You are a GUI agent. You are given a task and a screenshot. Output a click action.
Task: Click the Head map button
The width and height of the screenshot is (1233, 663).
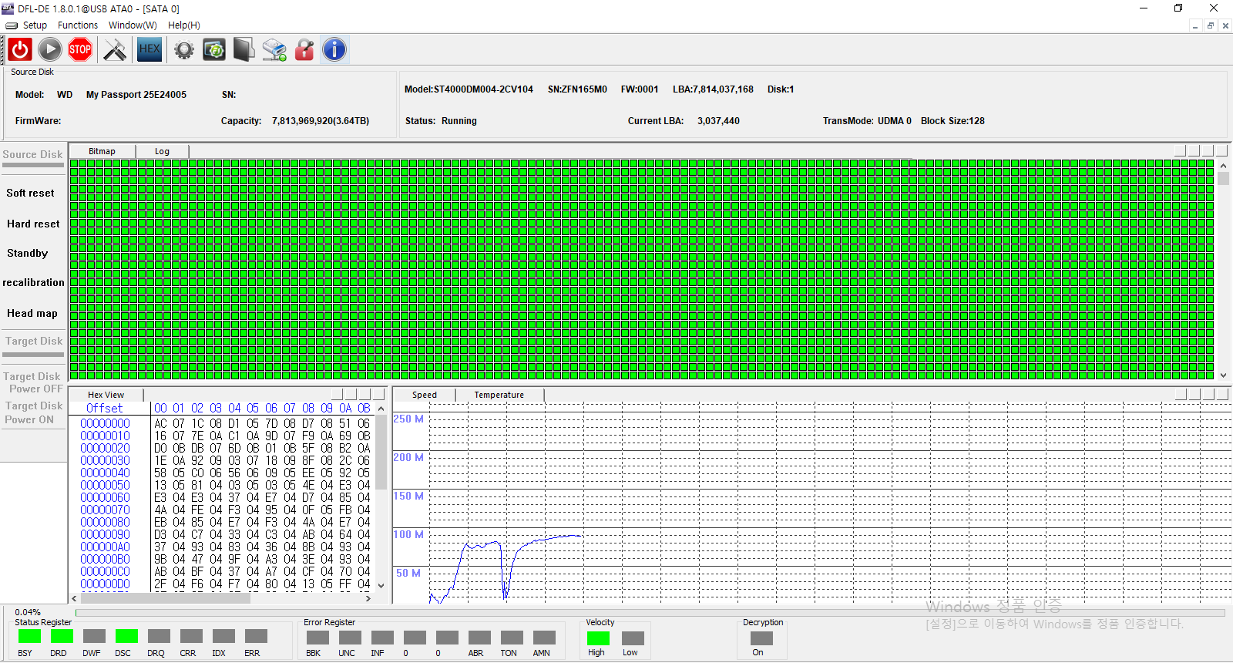(x=32, y=314)
